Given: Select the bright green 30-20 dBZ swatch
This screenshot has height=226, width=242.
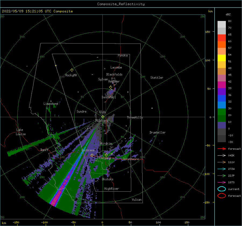Looking at the screenshot, I should 222,112.
